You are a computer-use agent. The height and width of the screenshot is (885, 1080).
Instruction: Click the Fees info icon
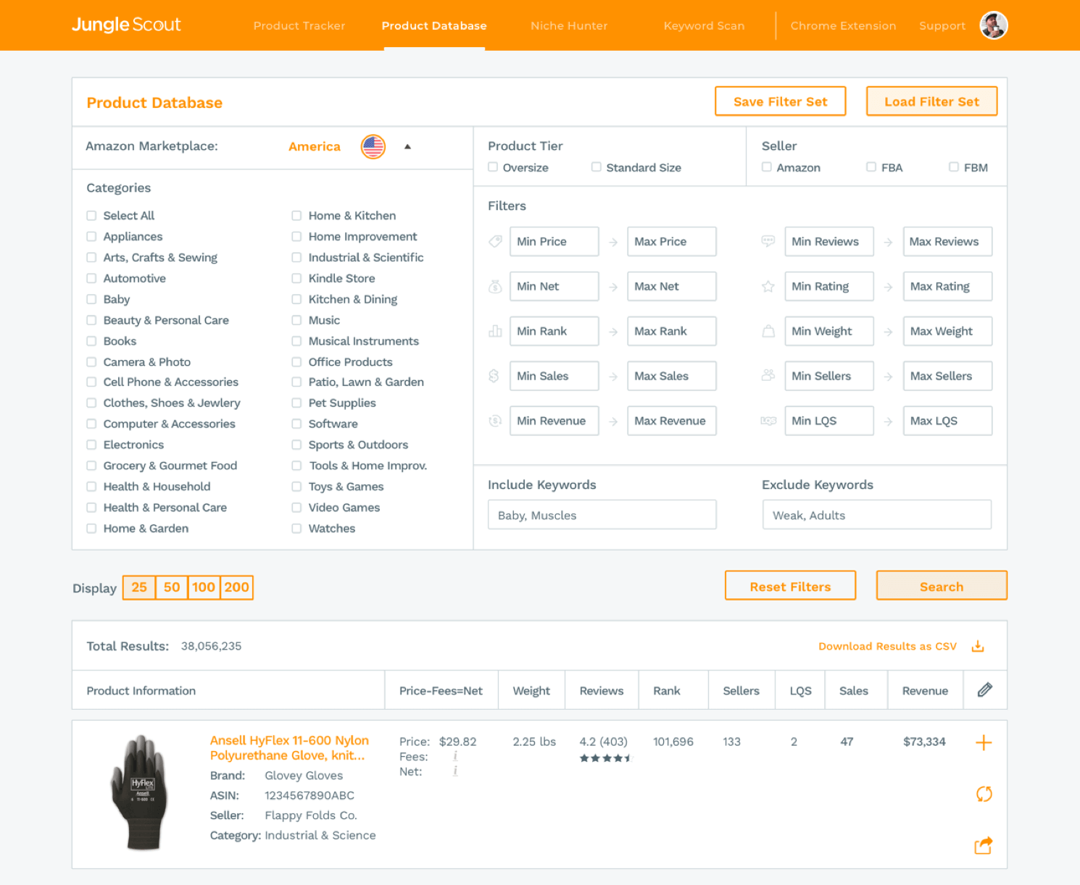(x=455, y=756)
